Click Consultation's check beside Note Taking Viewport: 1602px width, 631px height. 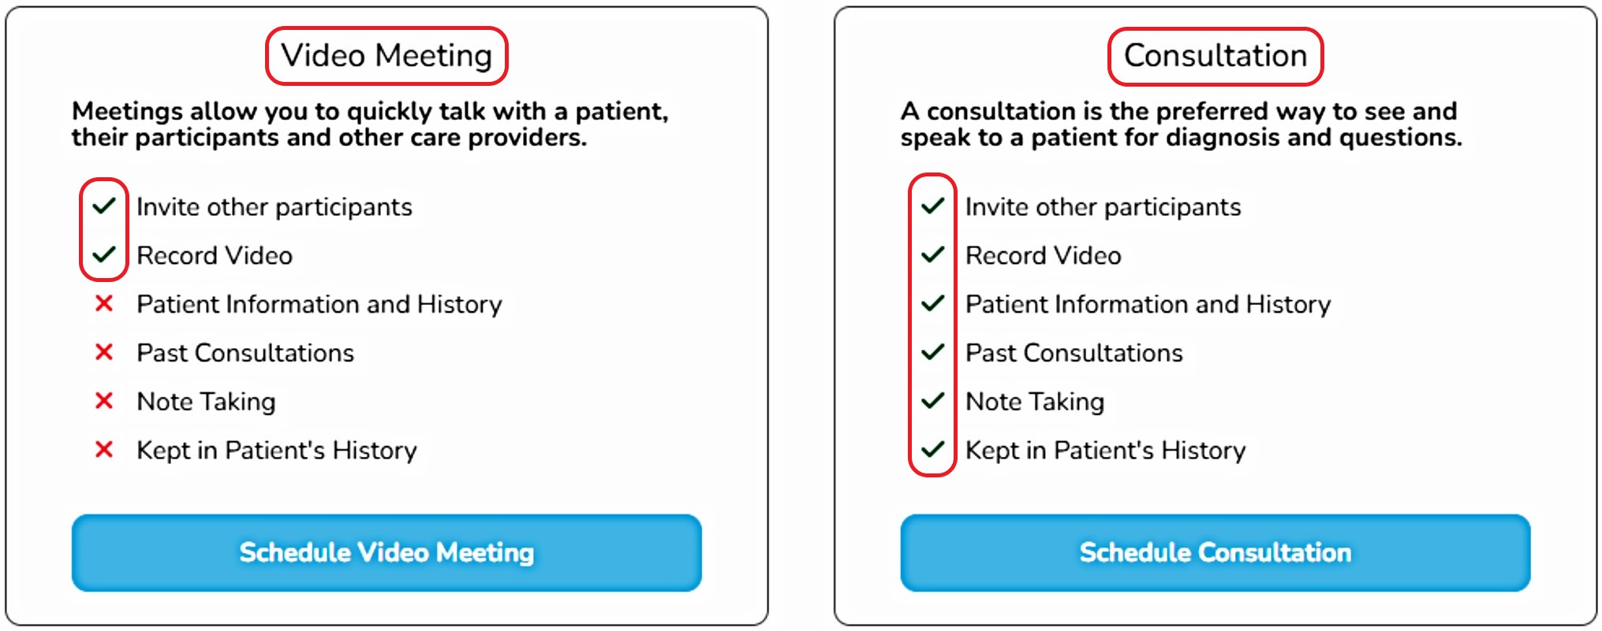pos(932,401)
